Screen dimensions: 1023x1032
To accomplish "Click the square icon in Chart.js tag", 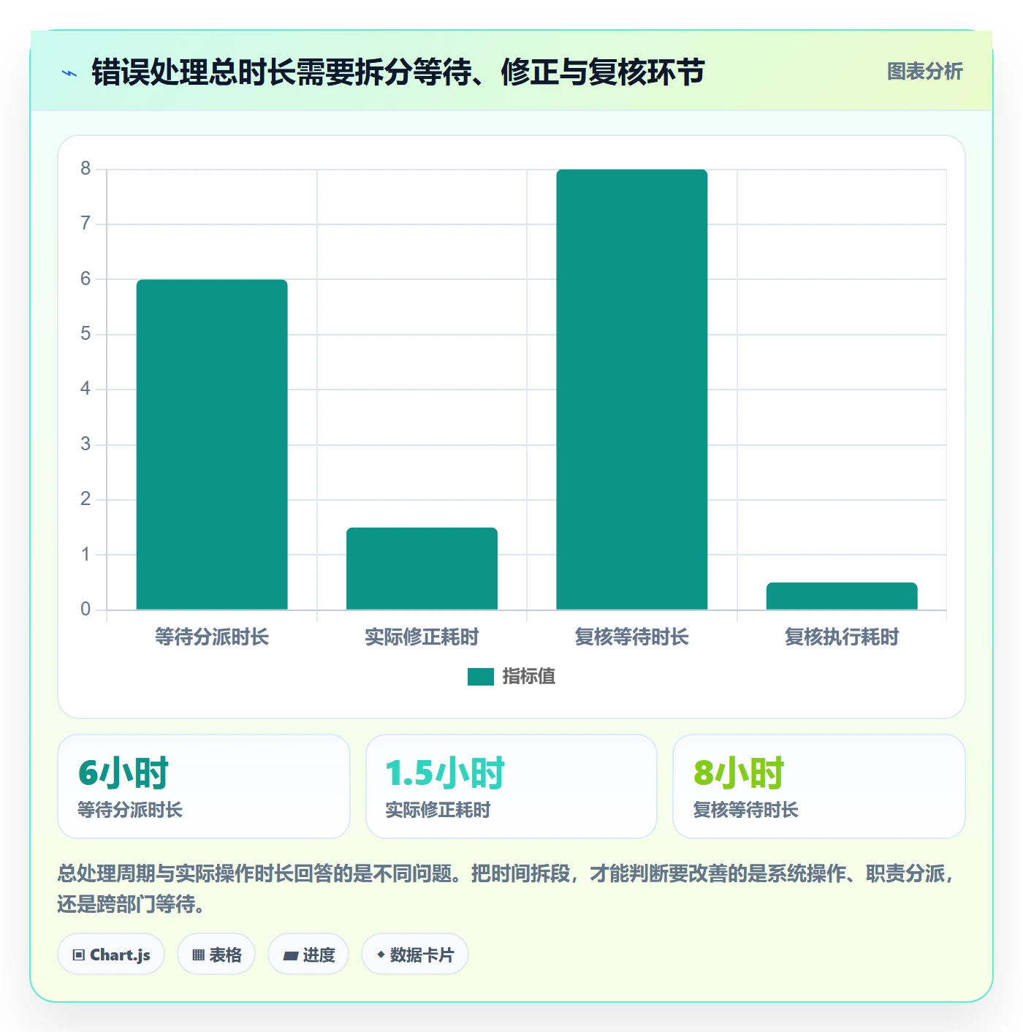I will click(x=79, y=955).
